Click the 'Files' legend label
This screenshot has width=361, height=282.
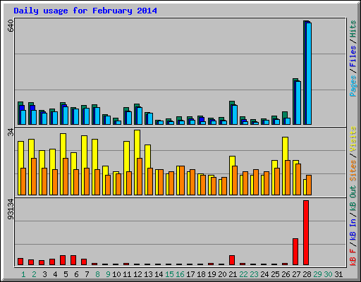click(353, 56)
